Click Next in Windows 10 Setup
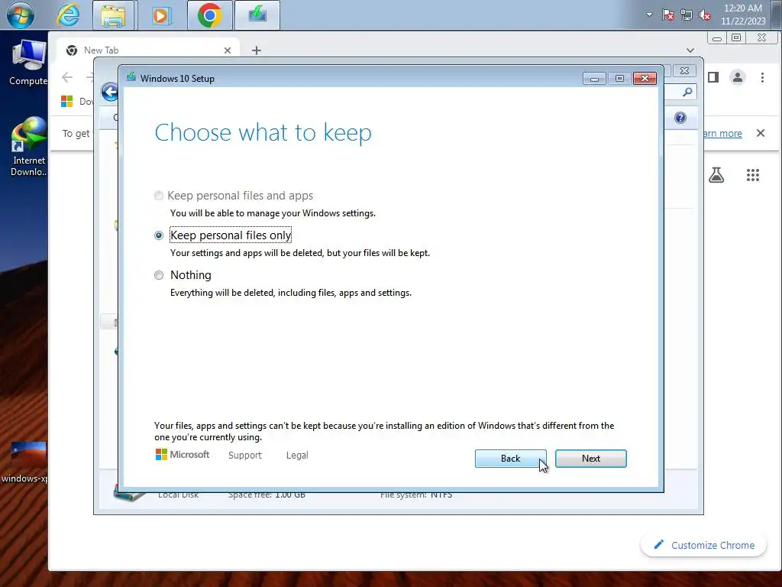This screenshot has width=782, height=587. click(591, 459)
